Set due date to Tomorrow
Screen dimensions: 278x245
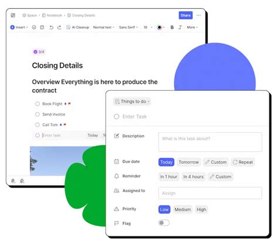click(189, 162)
